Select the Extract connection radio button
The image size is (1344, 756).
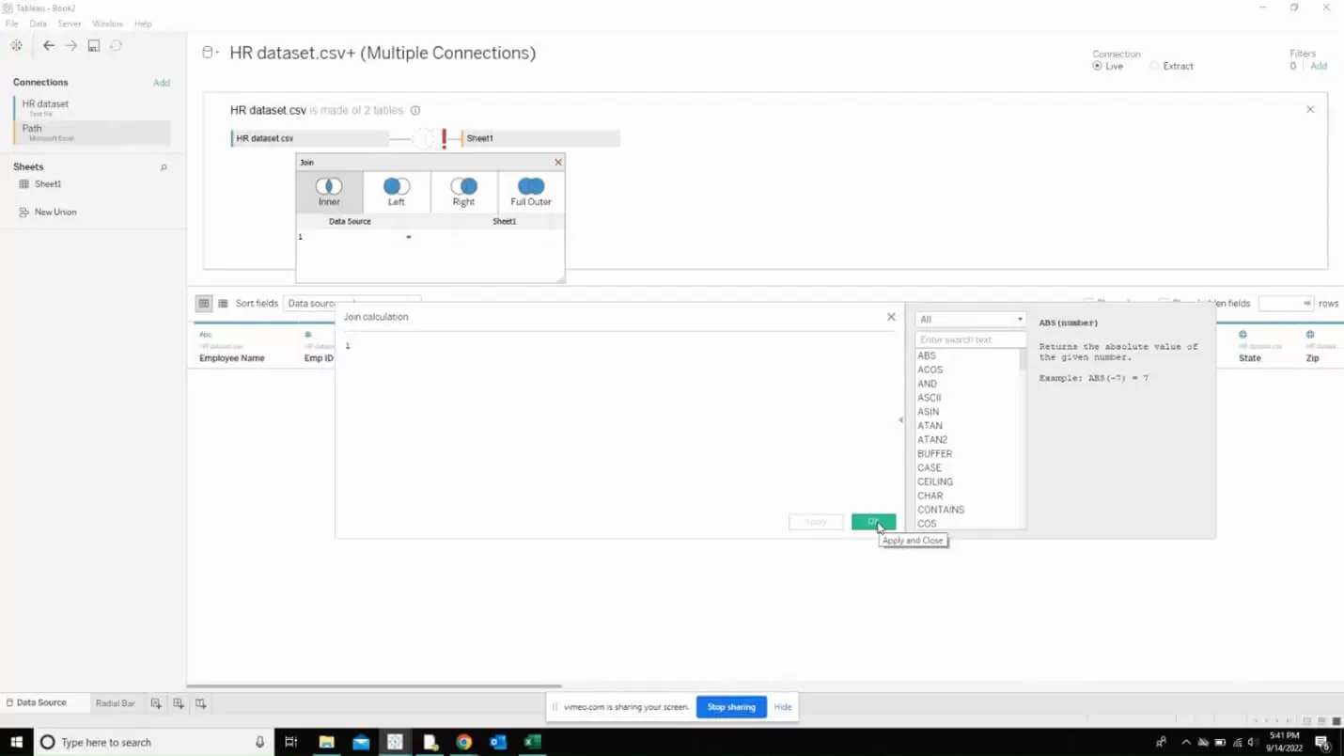[1154, 66]
